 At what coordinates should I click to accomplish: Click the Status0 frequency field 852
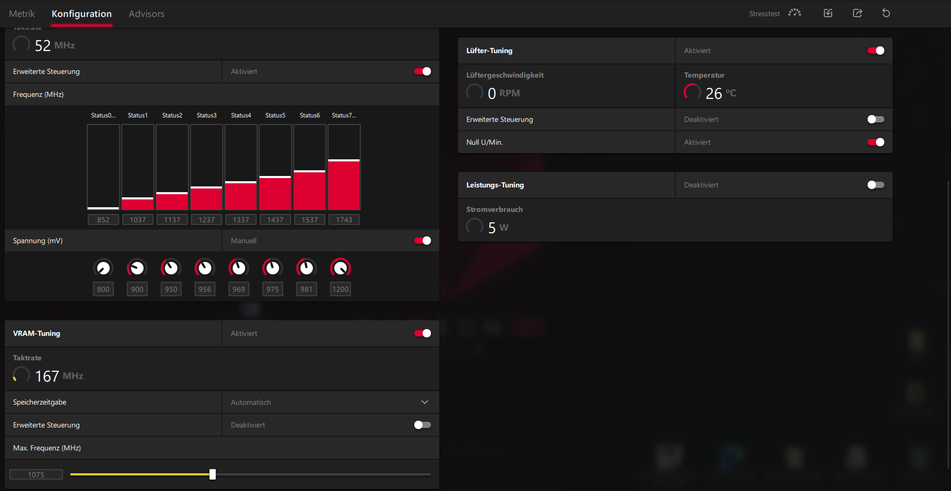click(x=103, y=220)
